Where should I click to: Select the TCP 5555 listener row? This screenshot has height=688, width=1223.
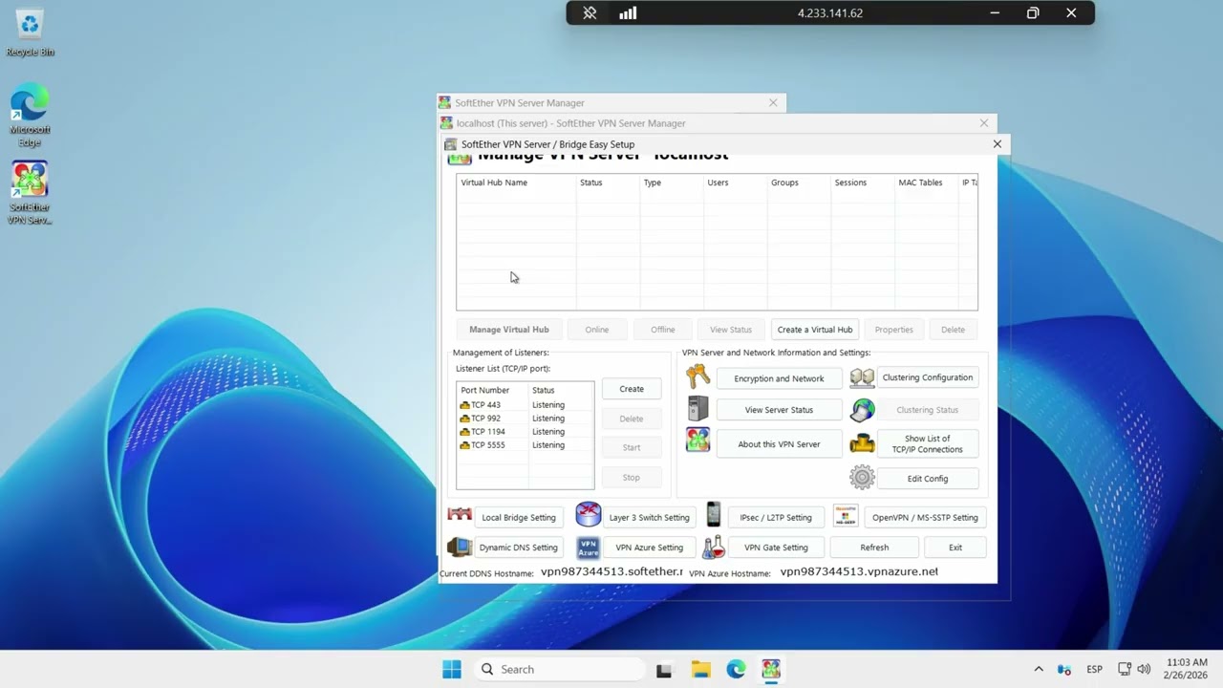click(x=525, y=445)
